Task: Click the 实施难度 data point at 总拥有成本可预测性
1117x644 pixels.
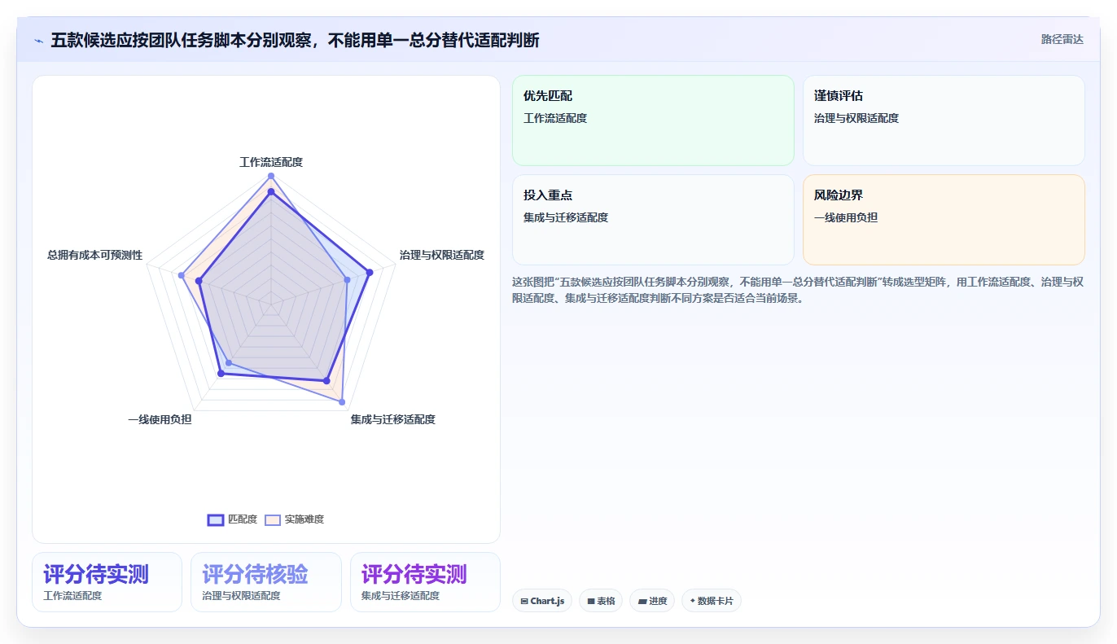Action: 181,275
